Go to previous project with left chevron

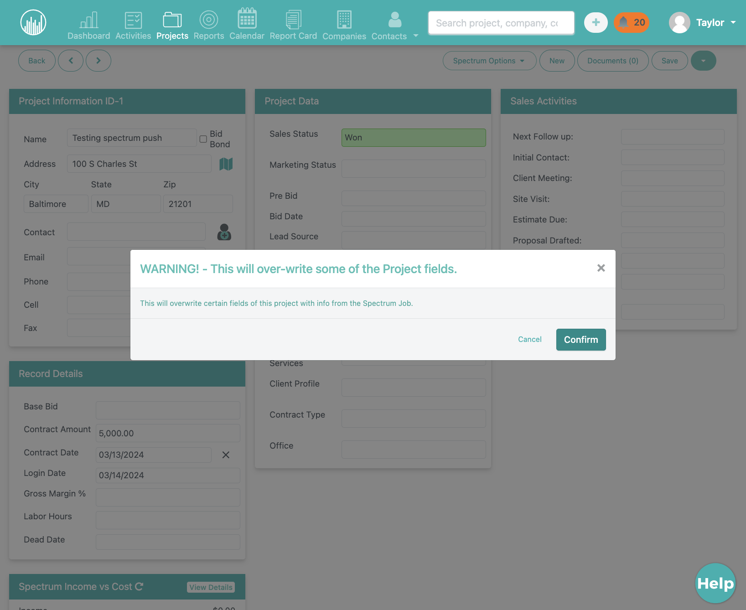71,61
